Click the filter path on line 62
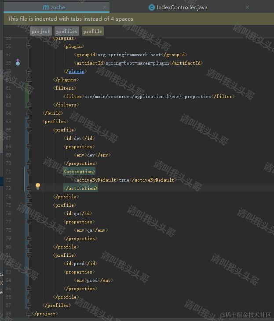This screenshot has width=274, height=321. pyautogui.click(x=148, y=96)
